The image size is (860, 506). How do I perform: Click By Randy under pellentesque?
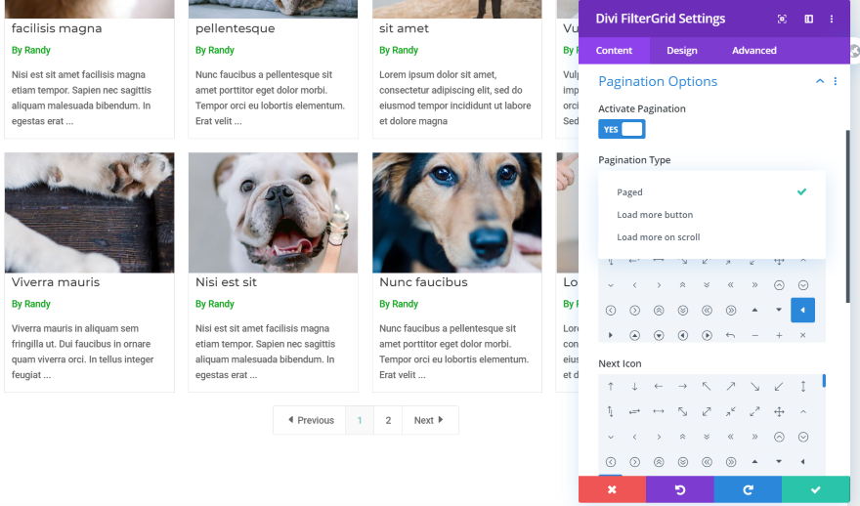point(214,50)
